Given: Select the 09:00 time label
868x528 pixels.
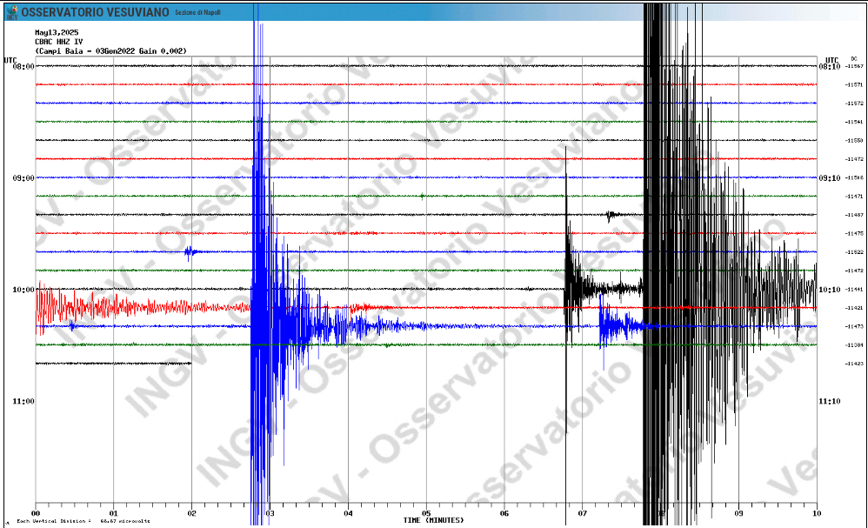Looking at the screenshot, I should coord(23,178).
